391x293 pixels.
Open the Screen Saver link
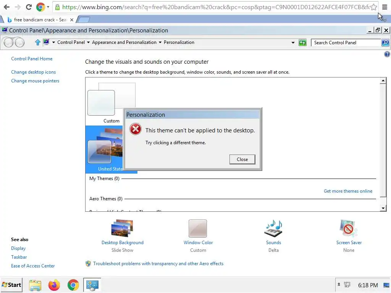click(x=349, y=243)
